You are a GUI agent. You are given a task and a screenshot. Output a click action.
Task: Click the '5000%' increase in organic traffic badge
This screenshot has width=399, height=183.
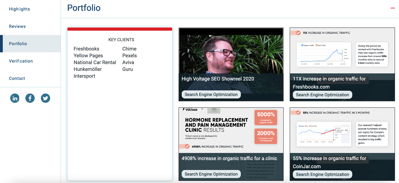266,118
